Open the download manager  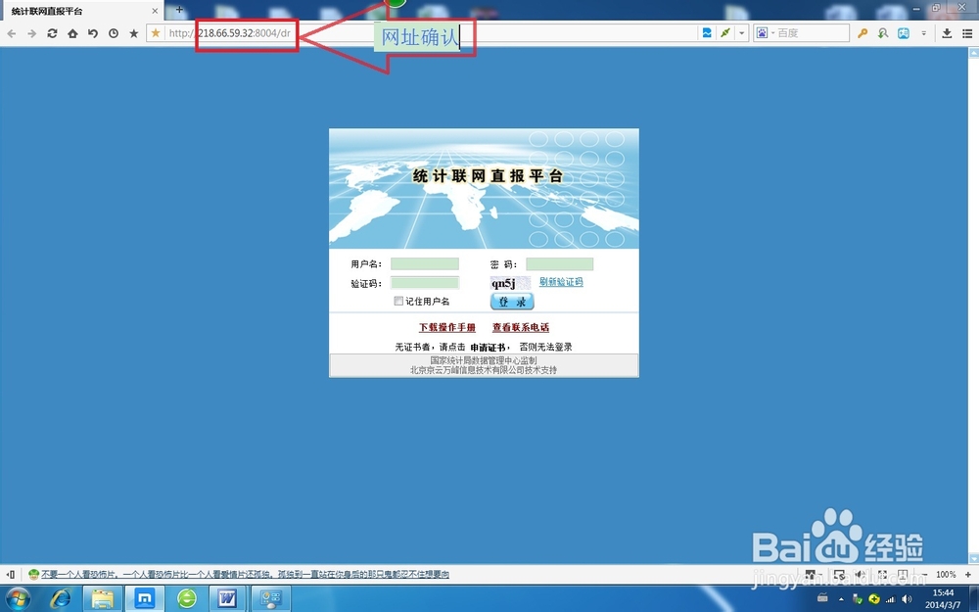[947, 33]
